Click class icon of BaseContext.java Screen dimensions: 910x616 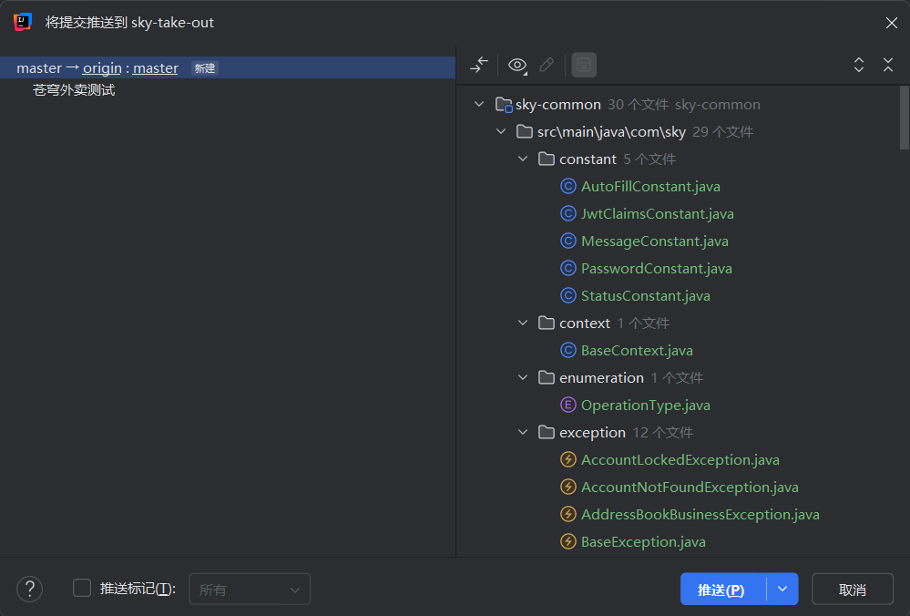(568, 350)
